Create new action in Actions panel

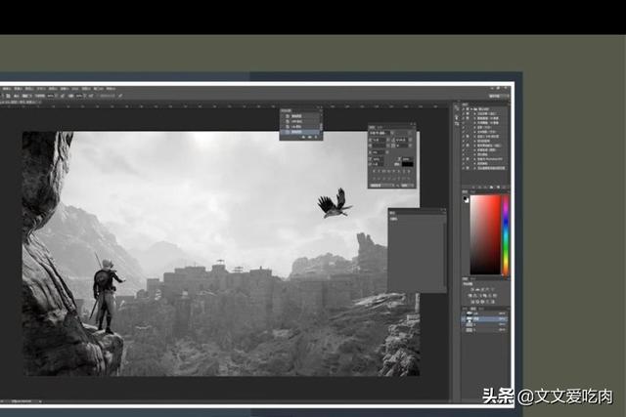coord(498,188)
